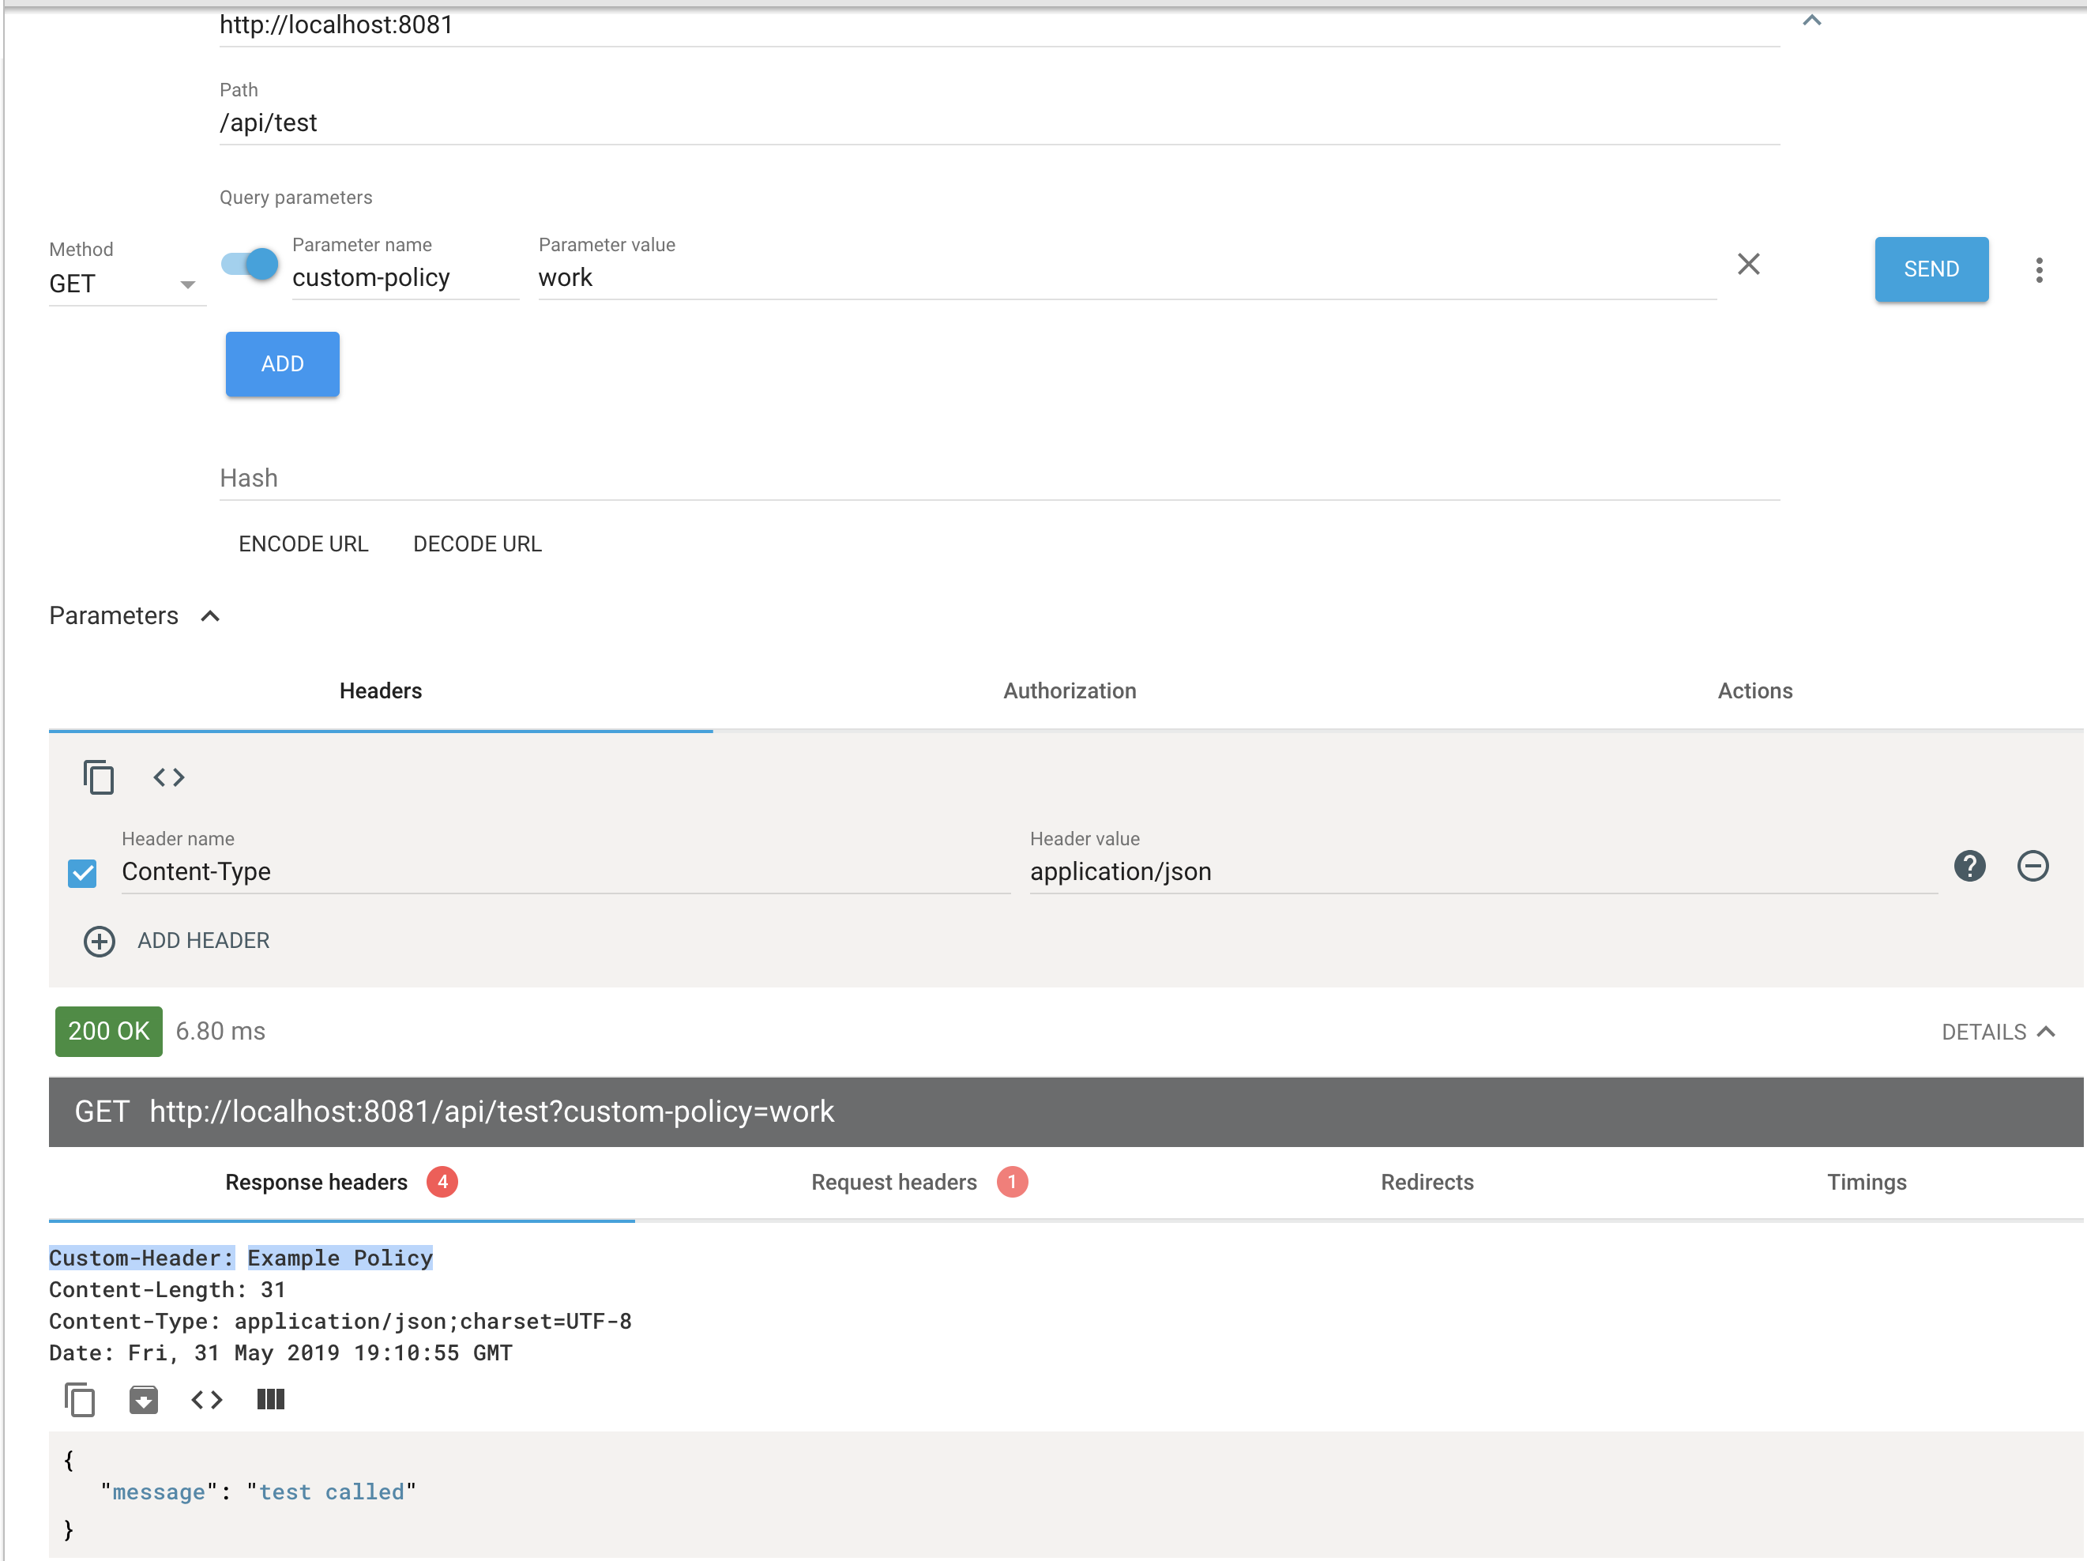2087x1561 pixels.
Task: Toggle source view in headers editor
Action: pyautogui.click(x=169, y=777)
